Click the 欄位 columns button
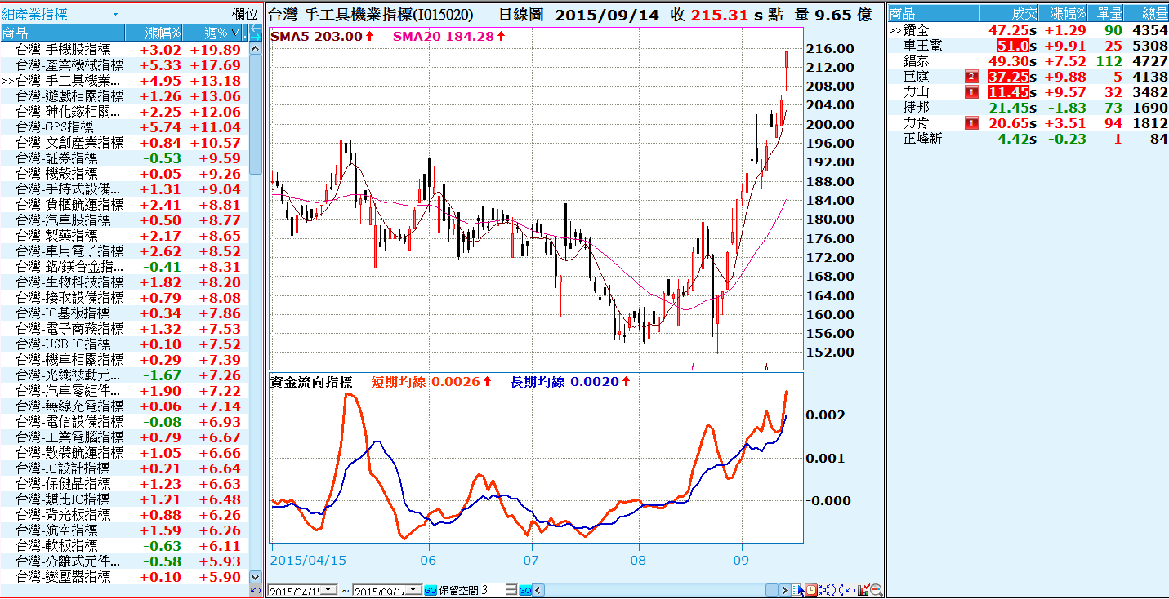 click(x=245, y=14)
